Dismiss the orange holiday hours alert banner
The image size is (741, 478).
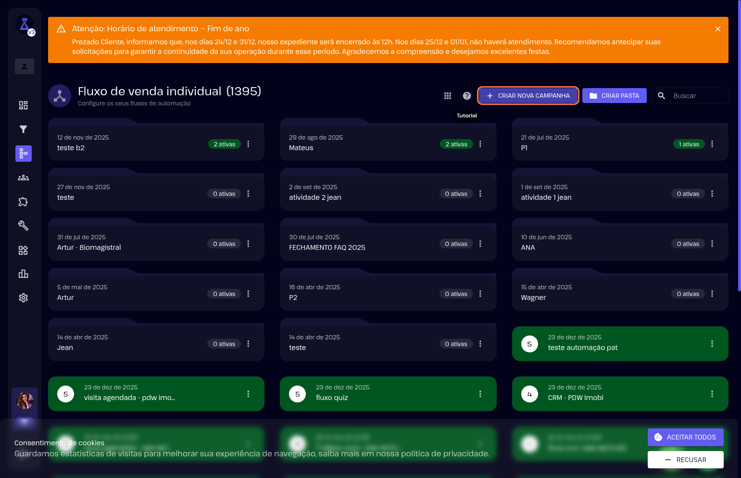[717, 29]
